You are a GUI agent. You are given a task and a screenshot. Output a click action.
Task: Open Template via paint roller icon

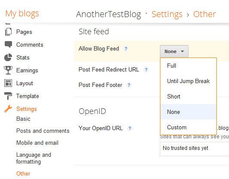8,96
